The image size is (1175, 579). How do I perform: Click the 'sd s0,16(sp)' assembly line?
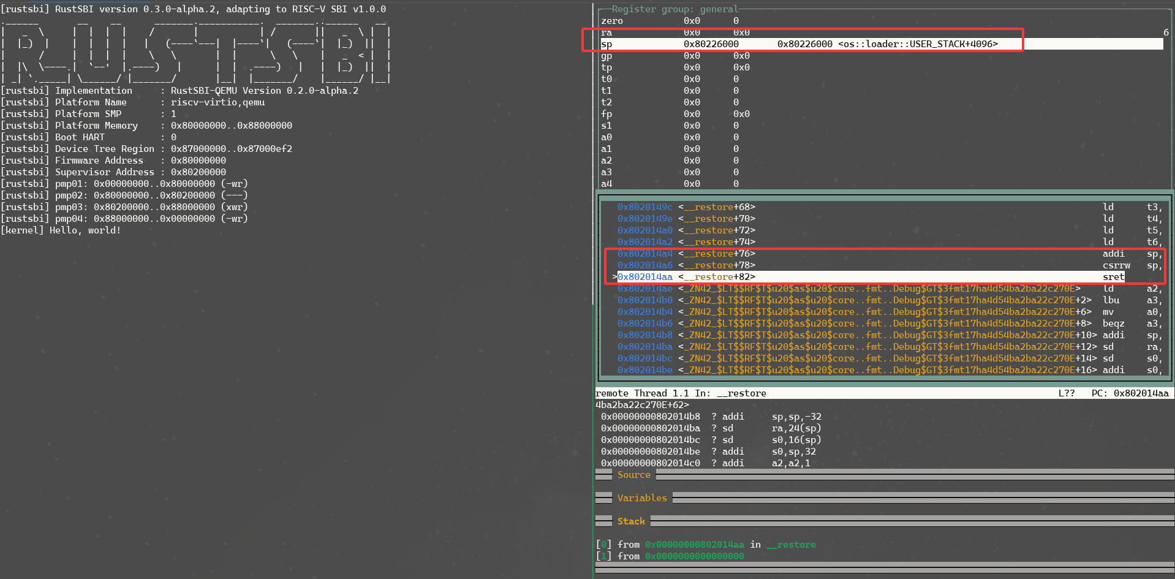click(711, 440)
